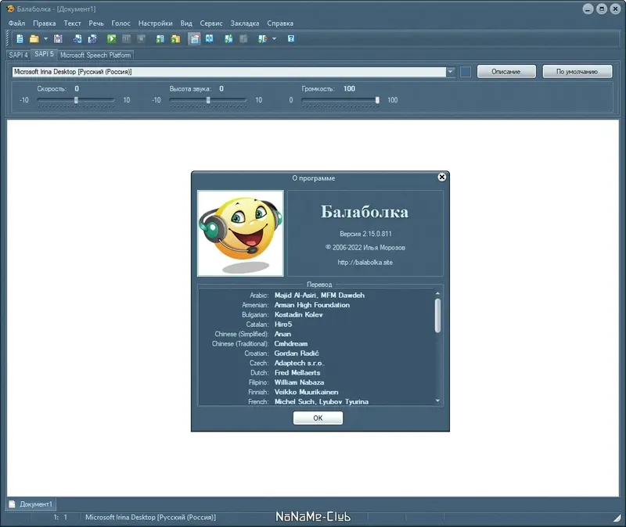
Task: Open the Сервис menu
Action: click(211, 23)
